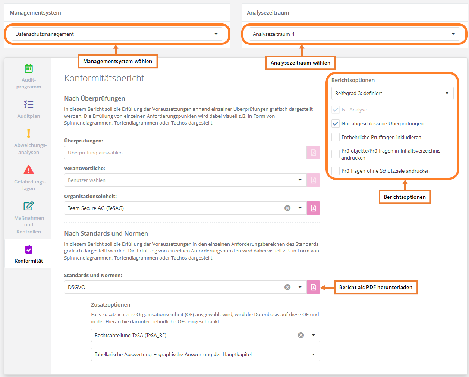Open the Reifegrad 3: definiert dropdown
Screen dimensions: 469x377
(x=392, y=93)
